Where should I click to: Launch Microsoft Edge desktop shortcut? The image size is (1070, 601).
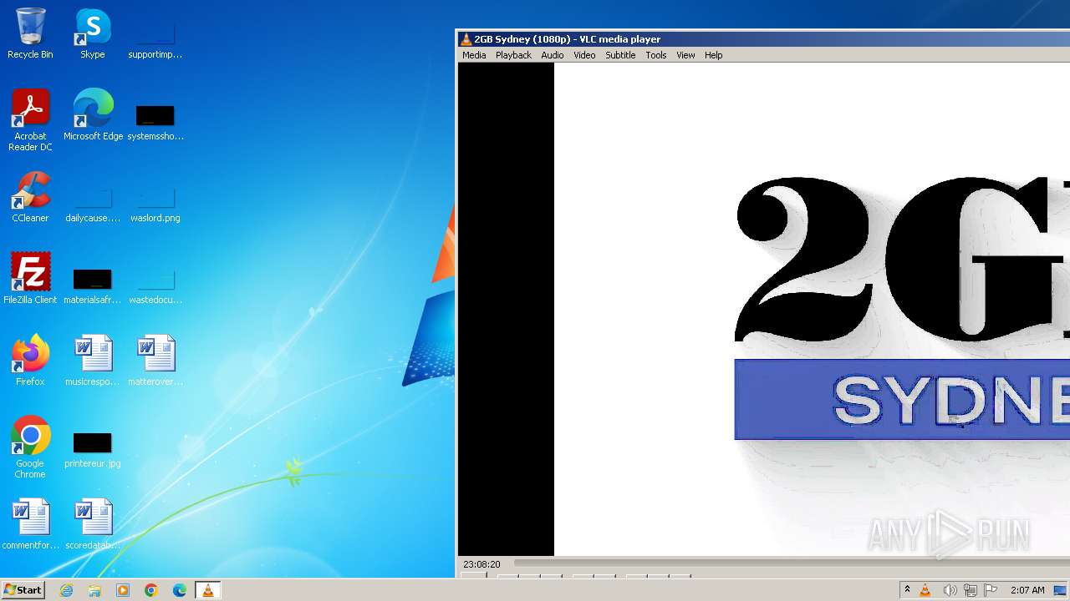tap(93, 115)
